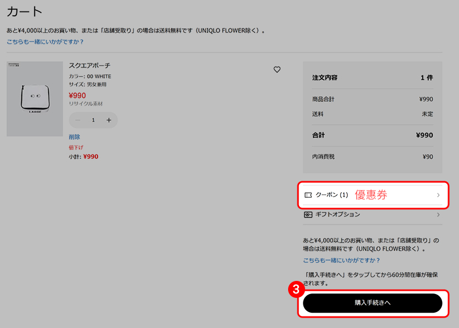Click the coupon ticket icon
The height and width of the screenshot is (328, 459).
coord(308,195)
